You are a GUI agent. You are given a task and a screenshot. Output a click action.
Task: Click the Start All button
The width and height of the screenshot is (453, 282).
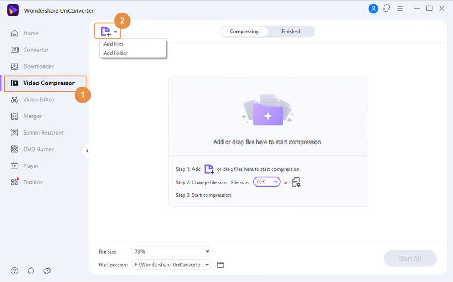pyautogui.click(x=410, y=258)
